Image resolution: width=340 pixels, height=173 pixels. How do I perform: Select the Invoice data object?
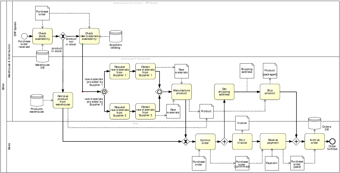242,123
